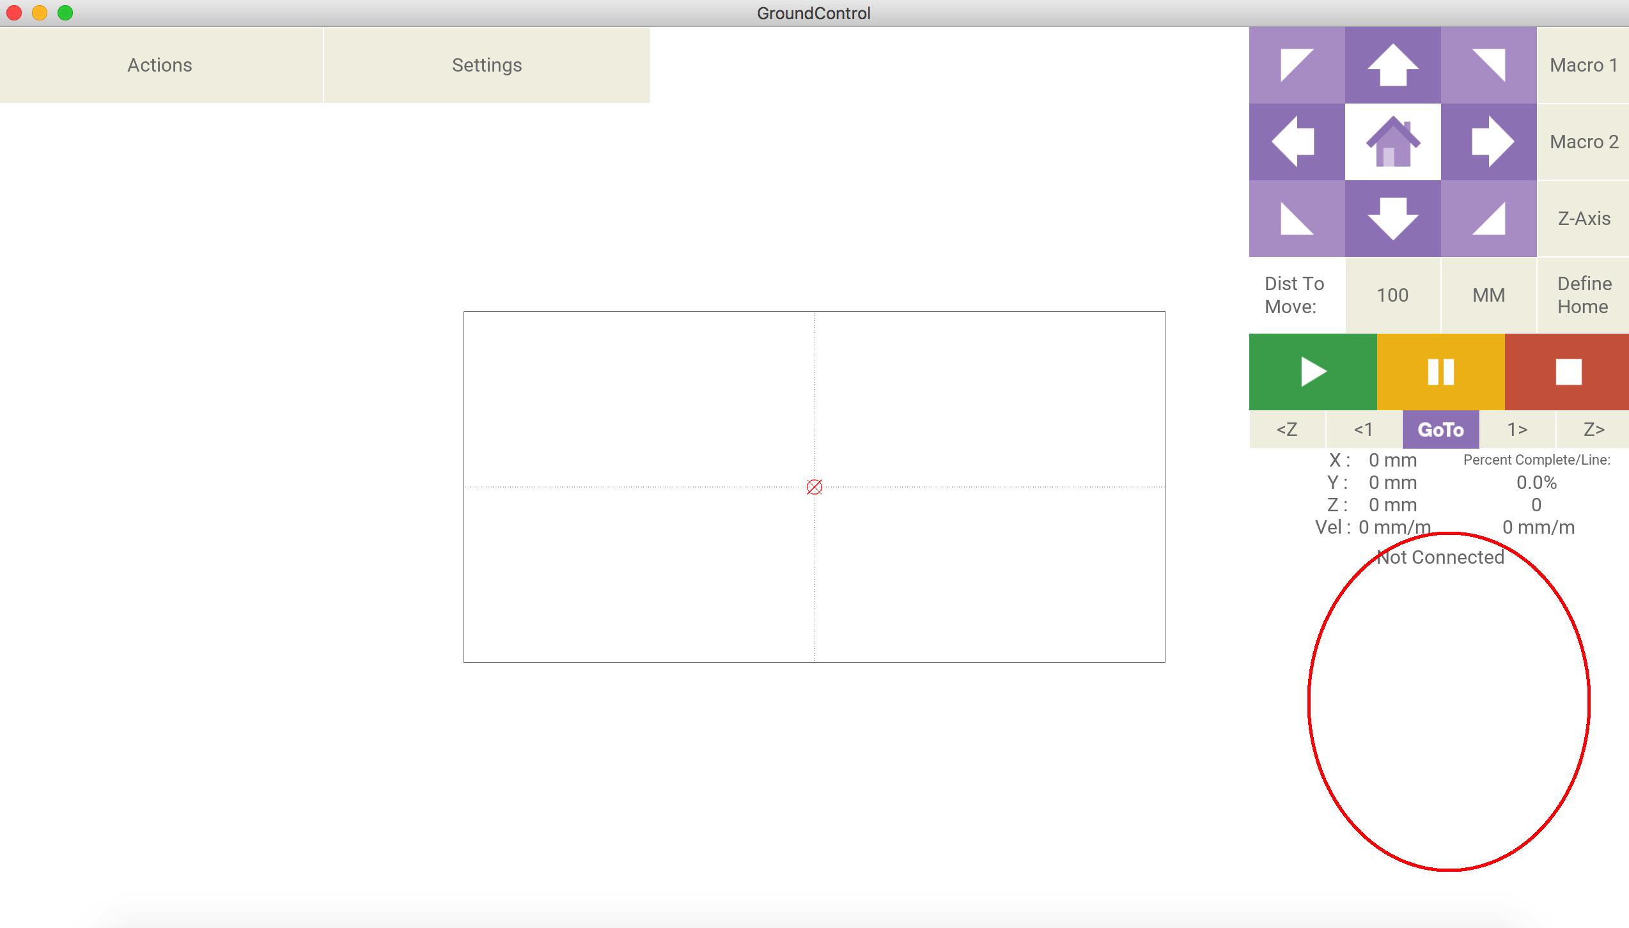Click the GoTo line button

(x=1440, y=429)
